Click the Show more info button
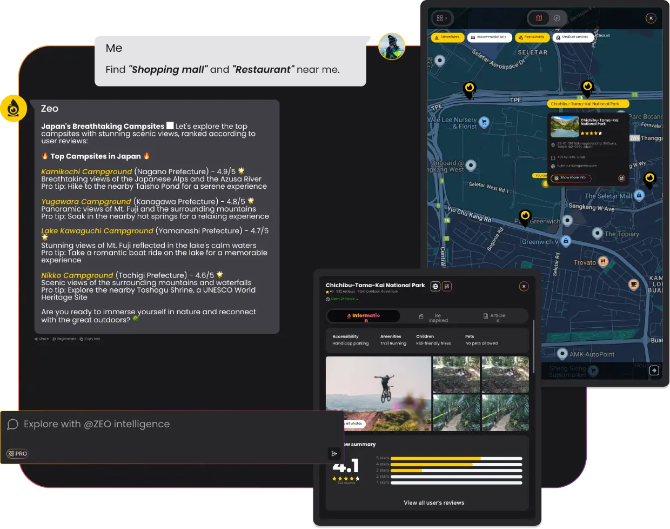Screen dimensions: 670x529 571,178
